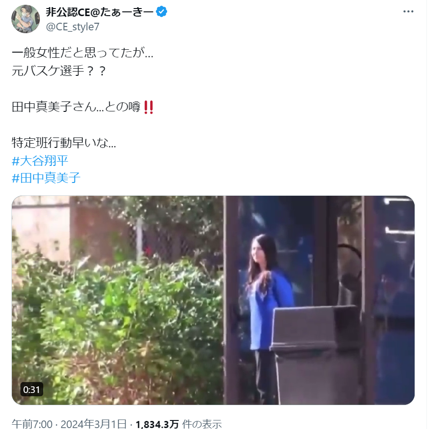Click the text 田中真美子さん…との噂
Screen dimensions: 435x429
(x=76, y=107)
